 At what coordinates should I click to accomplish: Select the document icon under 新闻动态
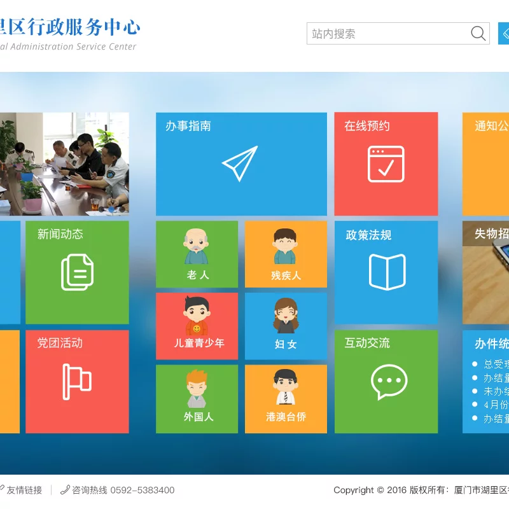pos(77,270)
